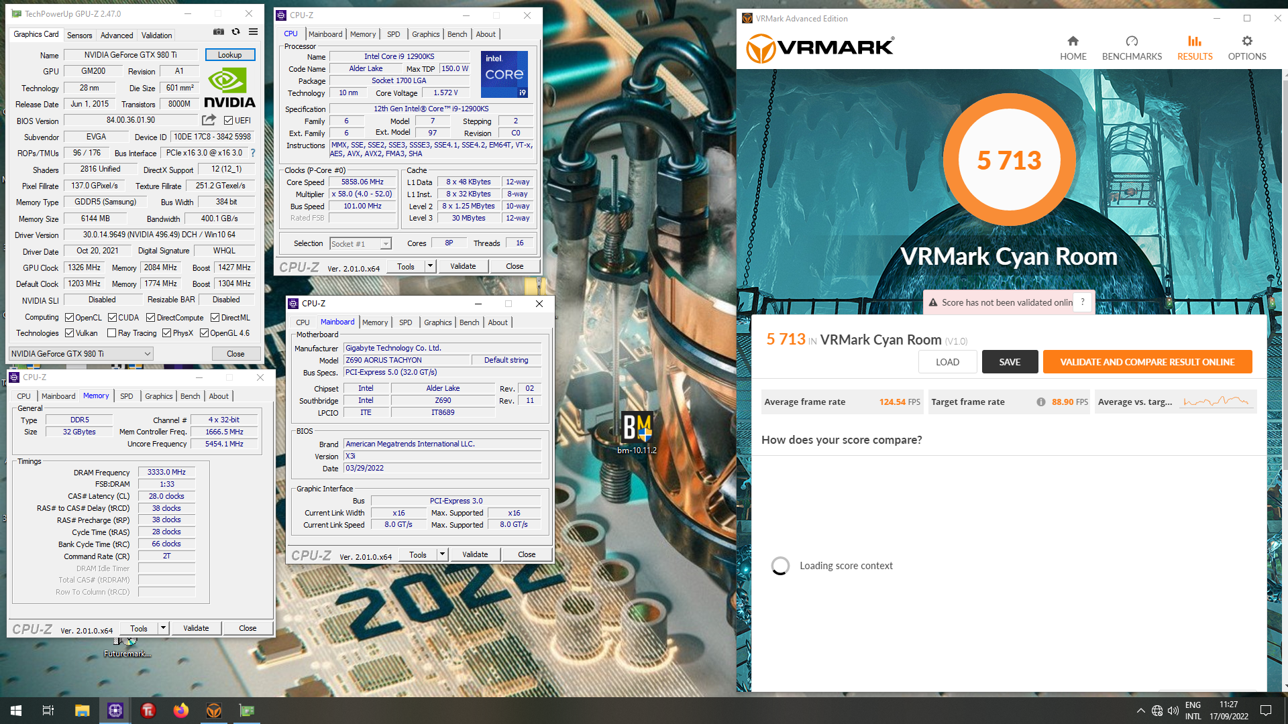
Task: Toggle the UEFI checkbox in GPU-Z
Action: (x=229, y=121)
